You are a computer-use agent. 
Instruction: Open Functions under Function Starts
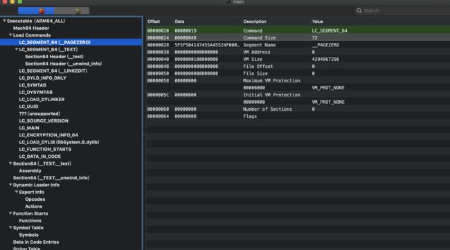[30, 221]
